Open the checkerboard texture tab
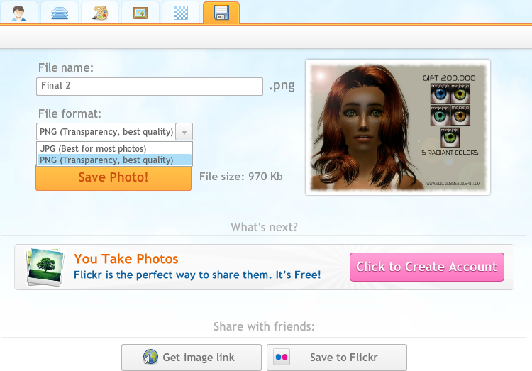The image size is (532, 371). (181, 13)
